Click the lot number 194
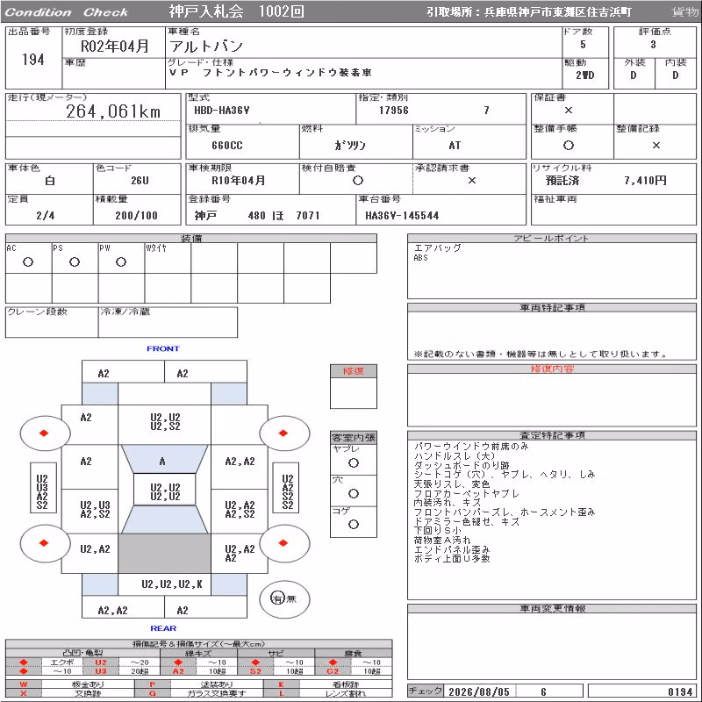Image resolution: width=702 pixels, height=702 pixels. [33, 59]
